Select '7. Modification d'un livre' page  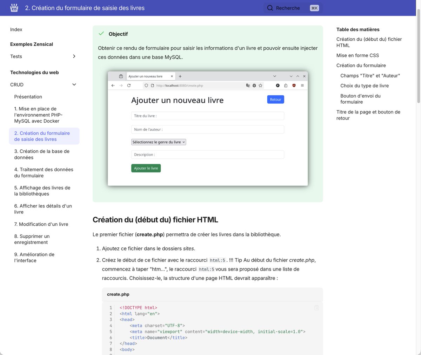[x=41, y=224]
